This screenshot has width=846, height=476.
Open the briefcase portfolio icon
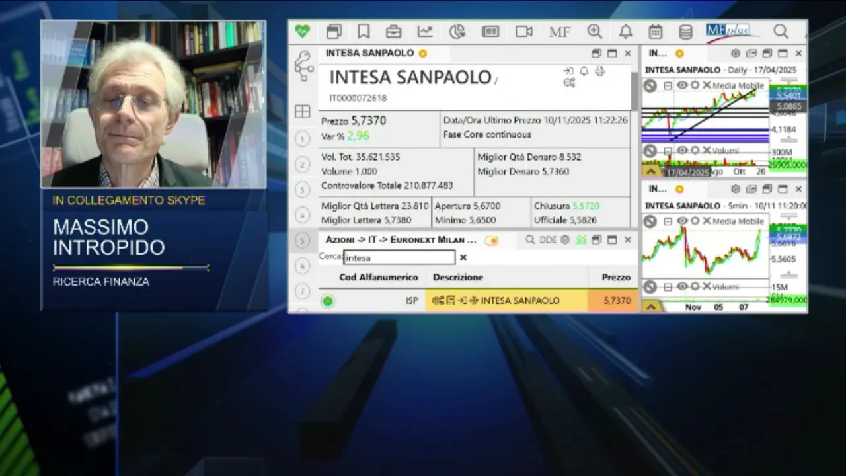[393, 31]
